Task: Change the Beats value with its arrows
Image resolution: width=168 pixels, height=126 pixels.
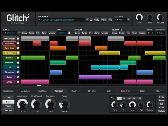Action: (x=149, y=33)
